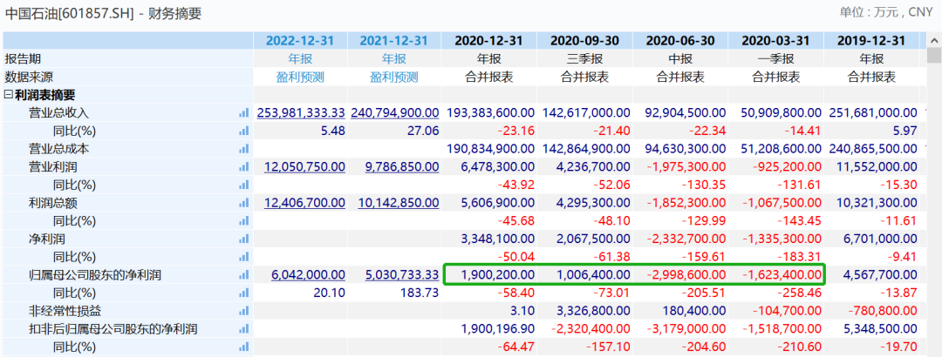Select the 2022-12-31 column header

tap(300, 41)
